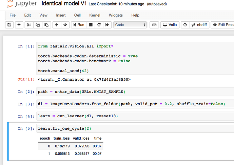234x165 pixels.
Task: Open the command palette keyboard icon
Action: 154,25
